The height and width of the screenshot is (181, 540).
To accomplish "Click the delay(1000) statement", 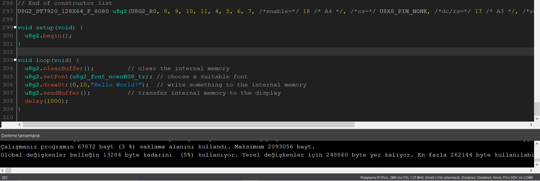I will 46,101.
